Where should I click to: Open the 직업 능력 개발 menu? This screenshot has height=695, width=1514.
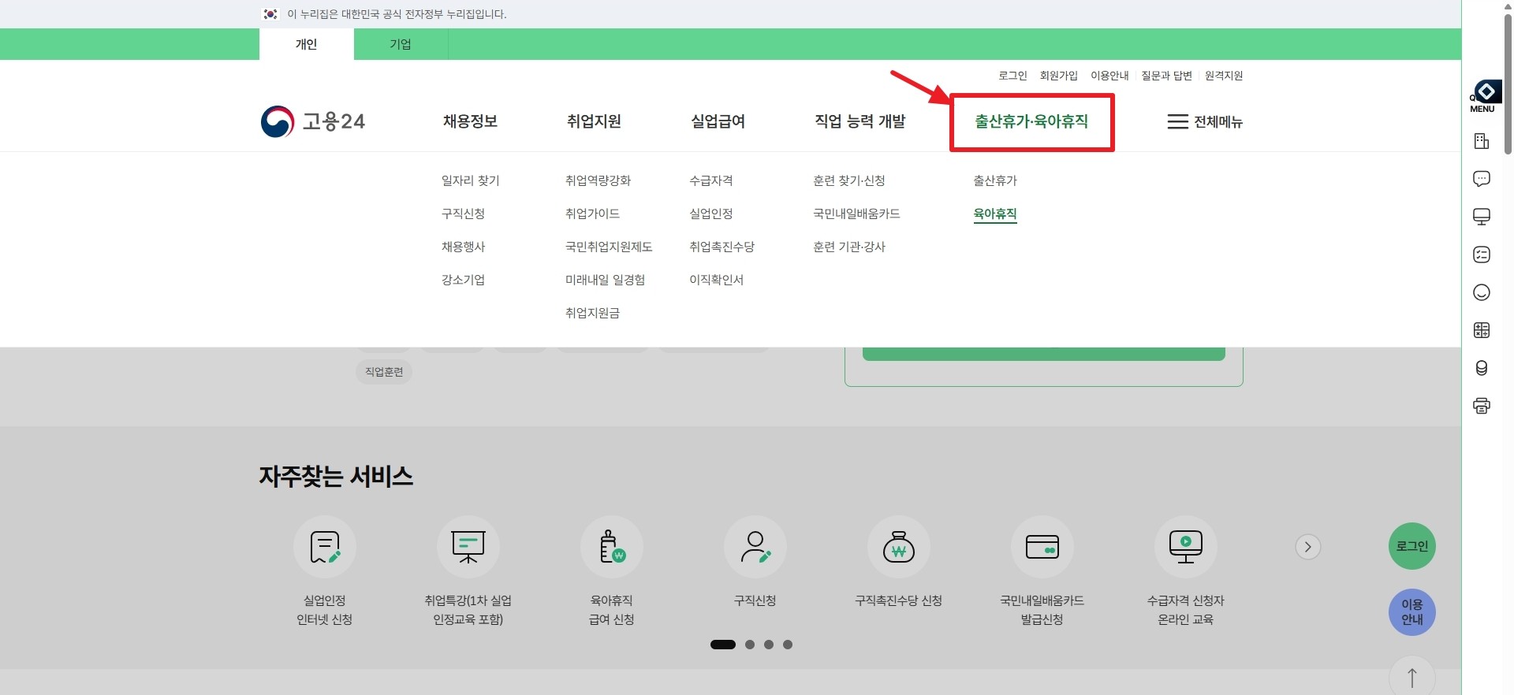860,121
